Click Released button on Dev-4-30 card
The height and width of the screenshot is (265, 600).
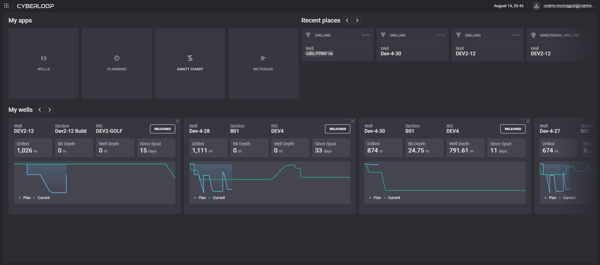[513, 129]
